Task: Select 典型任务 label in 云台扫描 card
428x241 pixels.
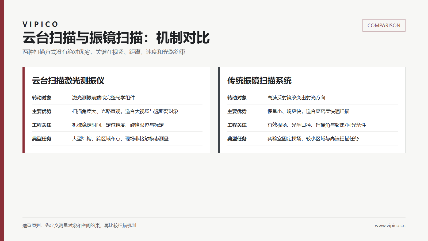Action: [42, 139]
